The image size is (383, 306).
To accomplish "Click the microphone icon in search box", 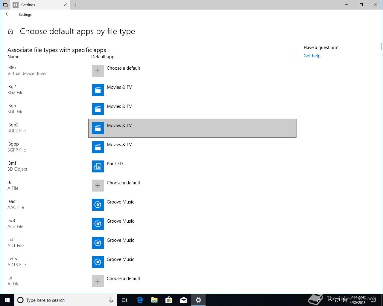I will click(111, 300).
